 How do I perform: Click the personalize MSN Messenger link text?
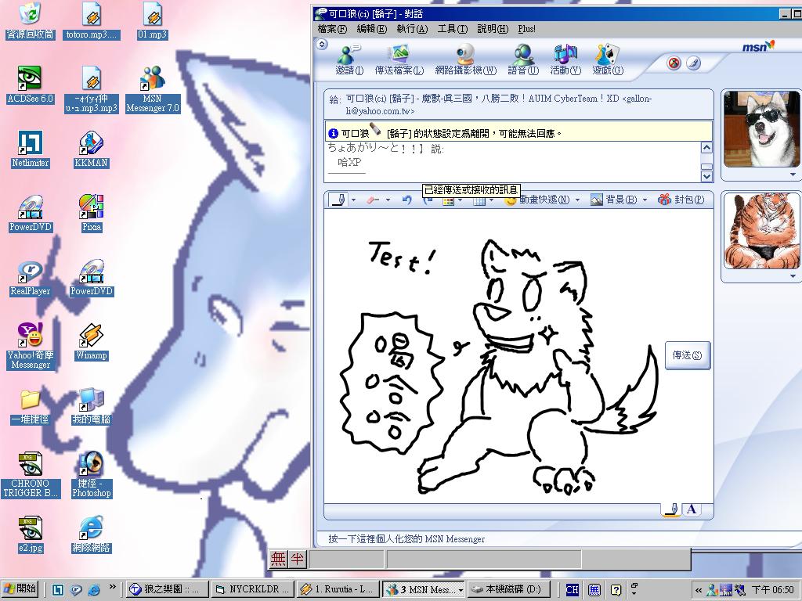tap(406, 538)
